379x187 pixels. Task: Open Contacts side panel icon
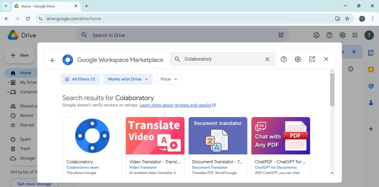371,103
